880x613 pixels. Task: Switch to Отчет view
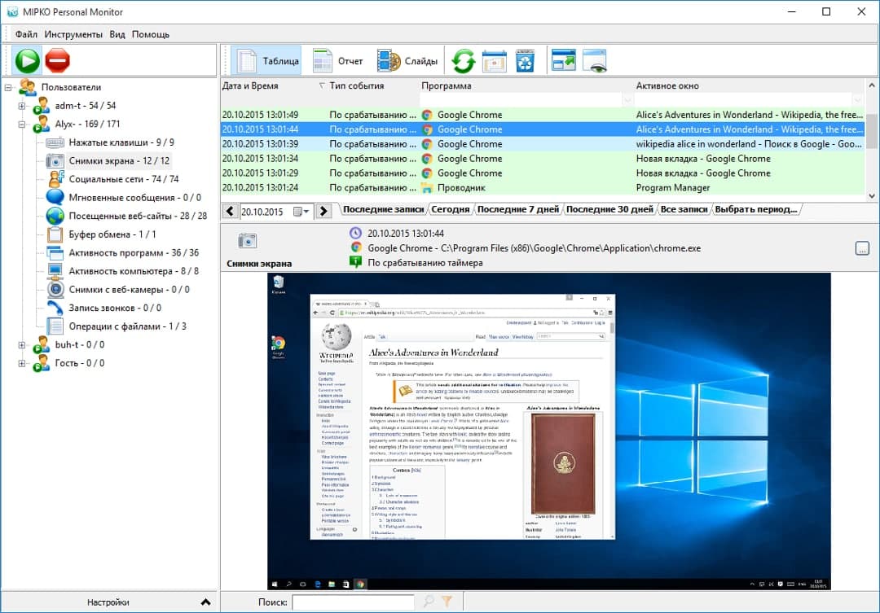tap(337, 60)
